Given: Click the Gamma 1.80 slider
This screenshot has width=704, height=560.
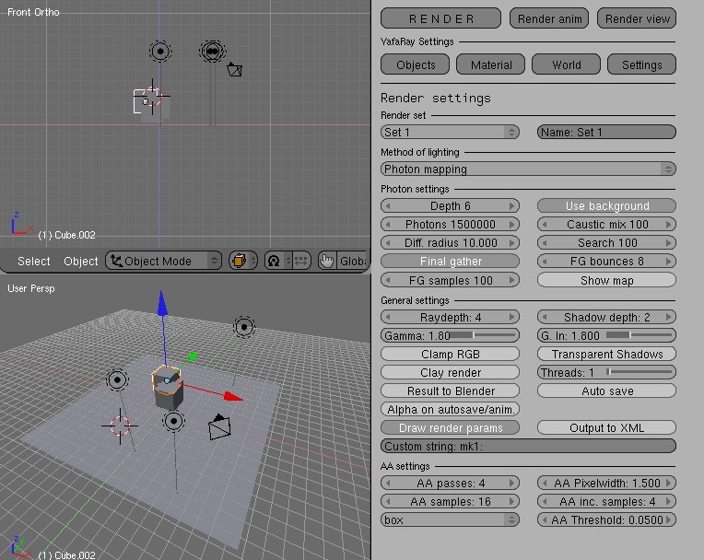Looking at the screenshot, I should pos(450,335).
